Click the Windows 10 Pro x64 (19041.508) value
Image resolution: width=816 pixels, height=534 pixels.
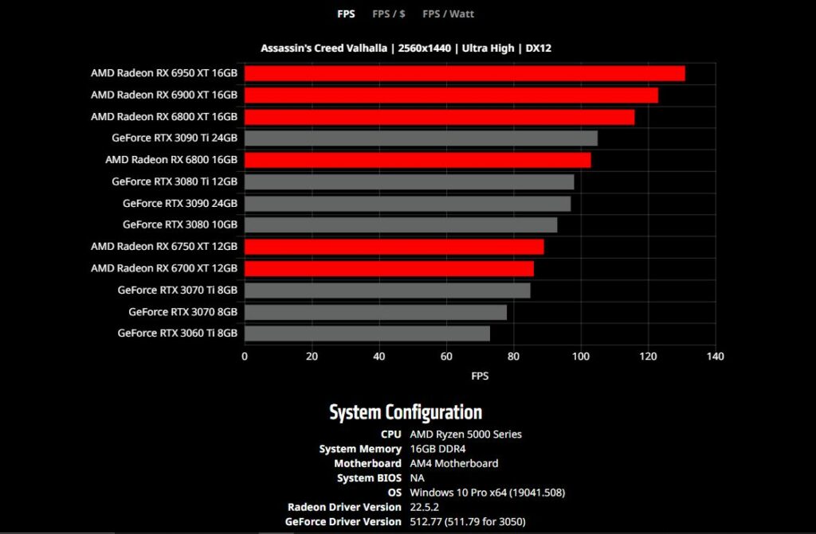click(x=487, y=493)
